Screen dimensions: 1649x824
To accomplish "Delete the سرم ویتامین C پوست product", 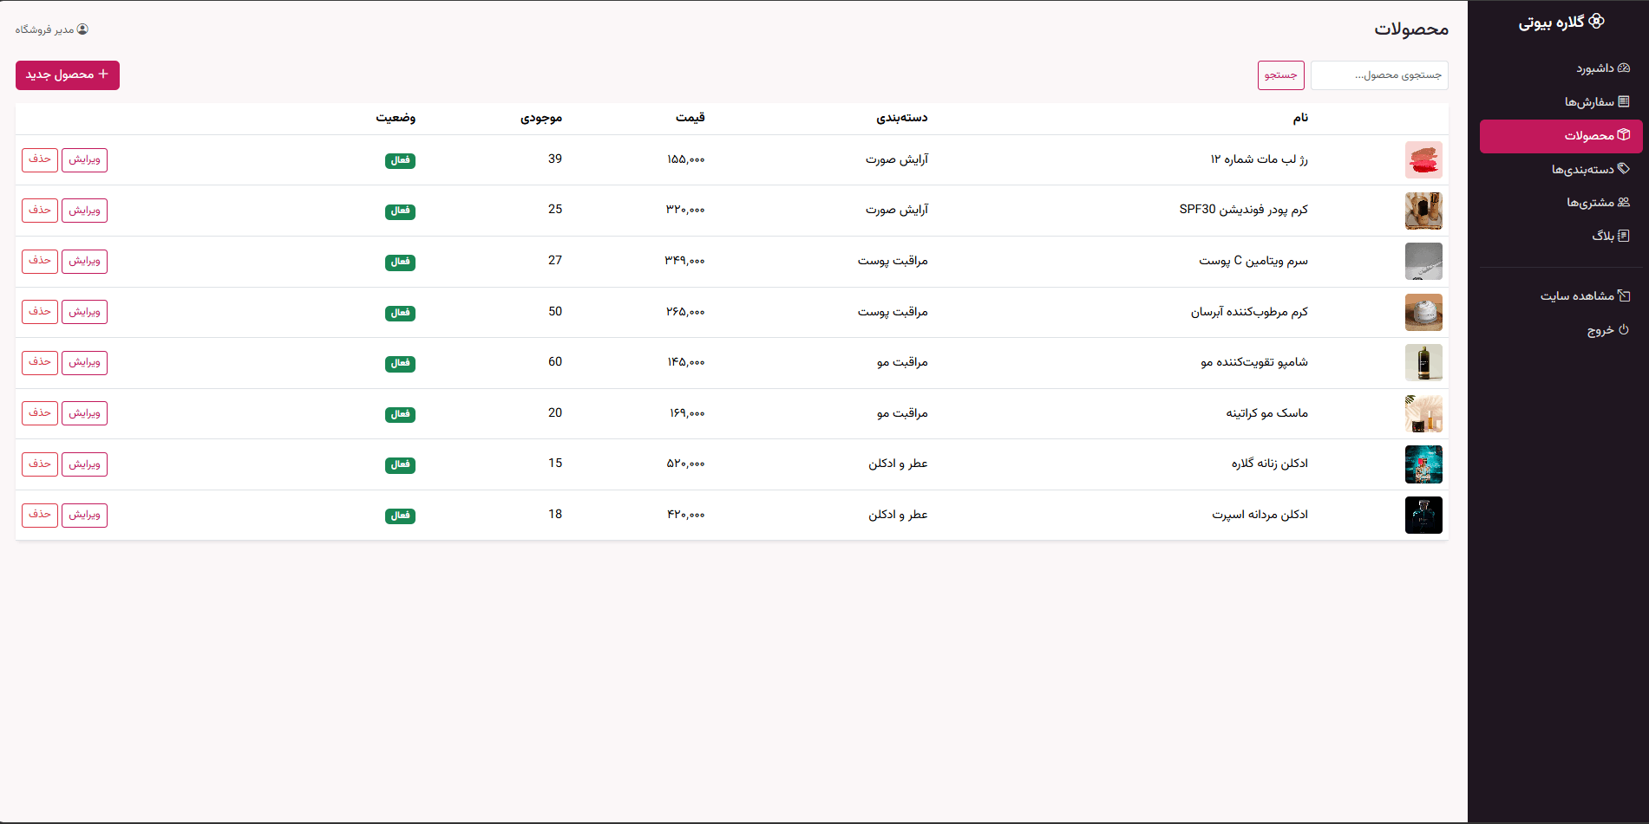I will point(40,262).
